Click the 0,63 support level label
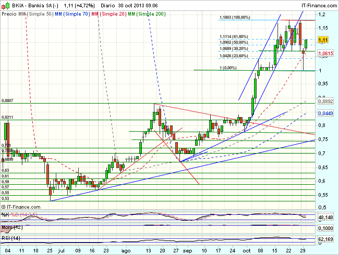 [5, 170]
